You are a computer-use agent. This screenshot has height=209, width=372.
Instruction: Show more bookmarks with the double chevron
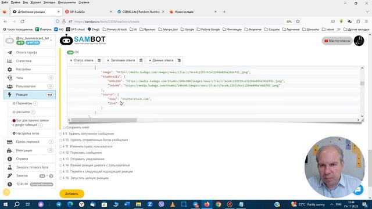[x=338, y=30]
